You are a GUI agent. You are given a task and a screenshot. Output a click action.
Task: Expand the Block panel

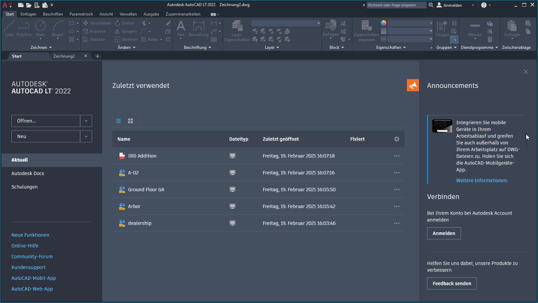pyautogui.click(x=337, y=48)
